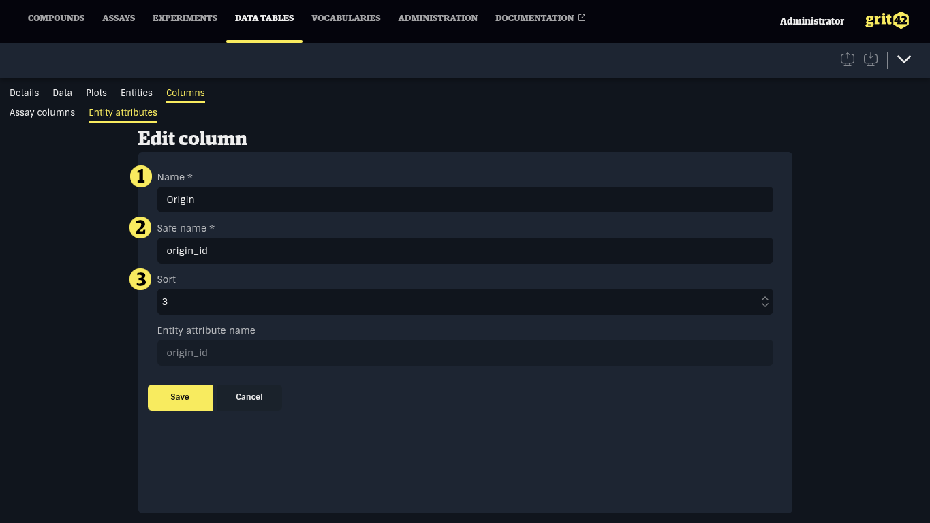Click into the Safe name text field
Image resolution: width=930 pixels, height=523 pixels.
pyautogui.click(x=465, y=251)
